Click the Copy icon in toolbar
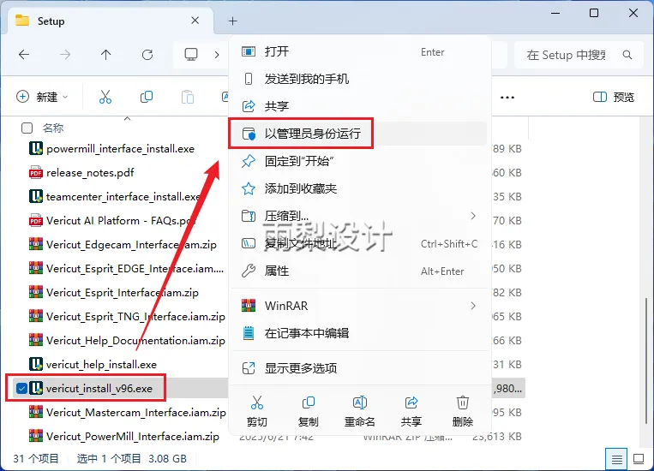This screenshot has width=654, height=471. pos(147,97)
